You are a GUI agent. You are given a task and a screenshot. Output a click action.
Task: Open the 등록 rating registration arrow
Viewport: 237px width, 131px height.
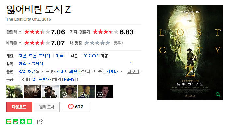pyautogui.click(x=118, y=43)
